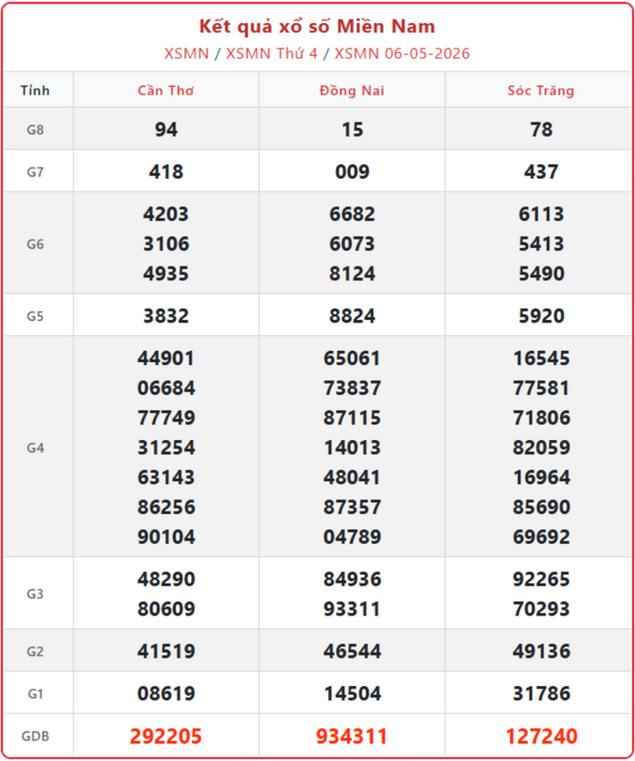Click Sóc Trăng G8 result 78

tap(541, 130)
